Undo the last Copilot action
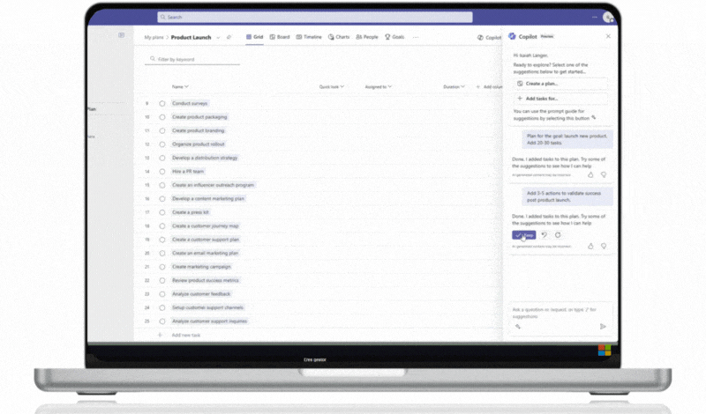 tap(545, 235)
